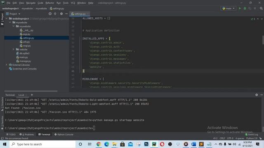Show hidden system tray icons chevron
This screenshot has width=264, height=148.
tap(216, 144)
